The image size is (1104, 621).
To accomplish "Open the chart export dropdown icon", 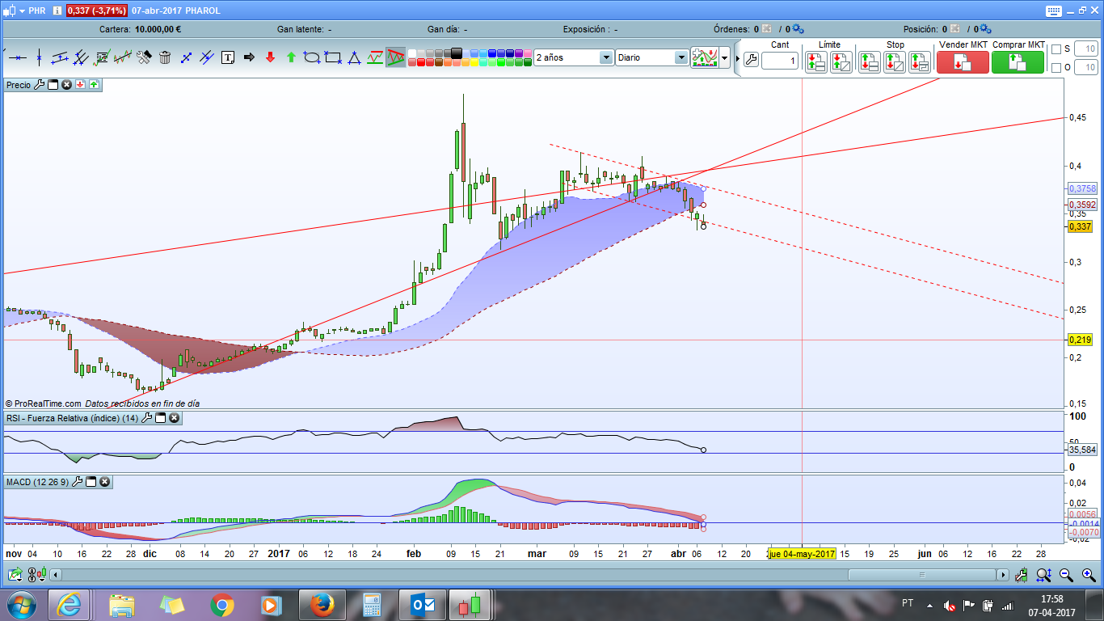I will point(15,575).
